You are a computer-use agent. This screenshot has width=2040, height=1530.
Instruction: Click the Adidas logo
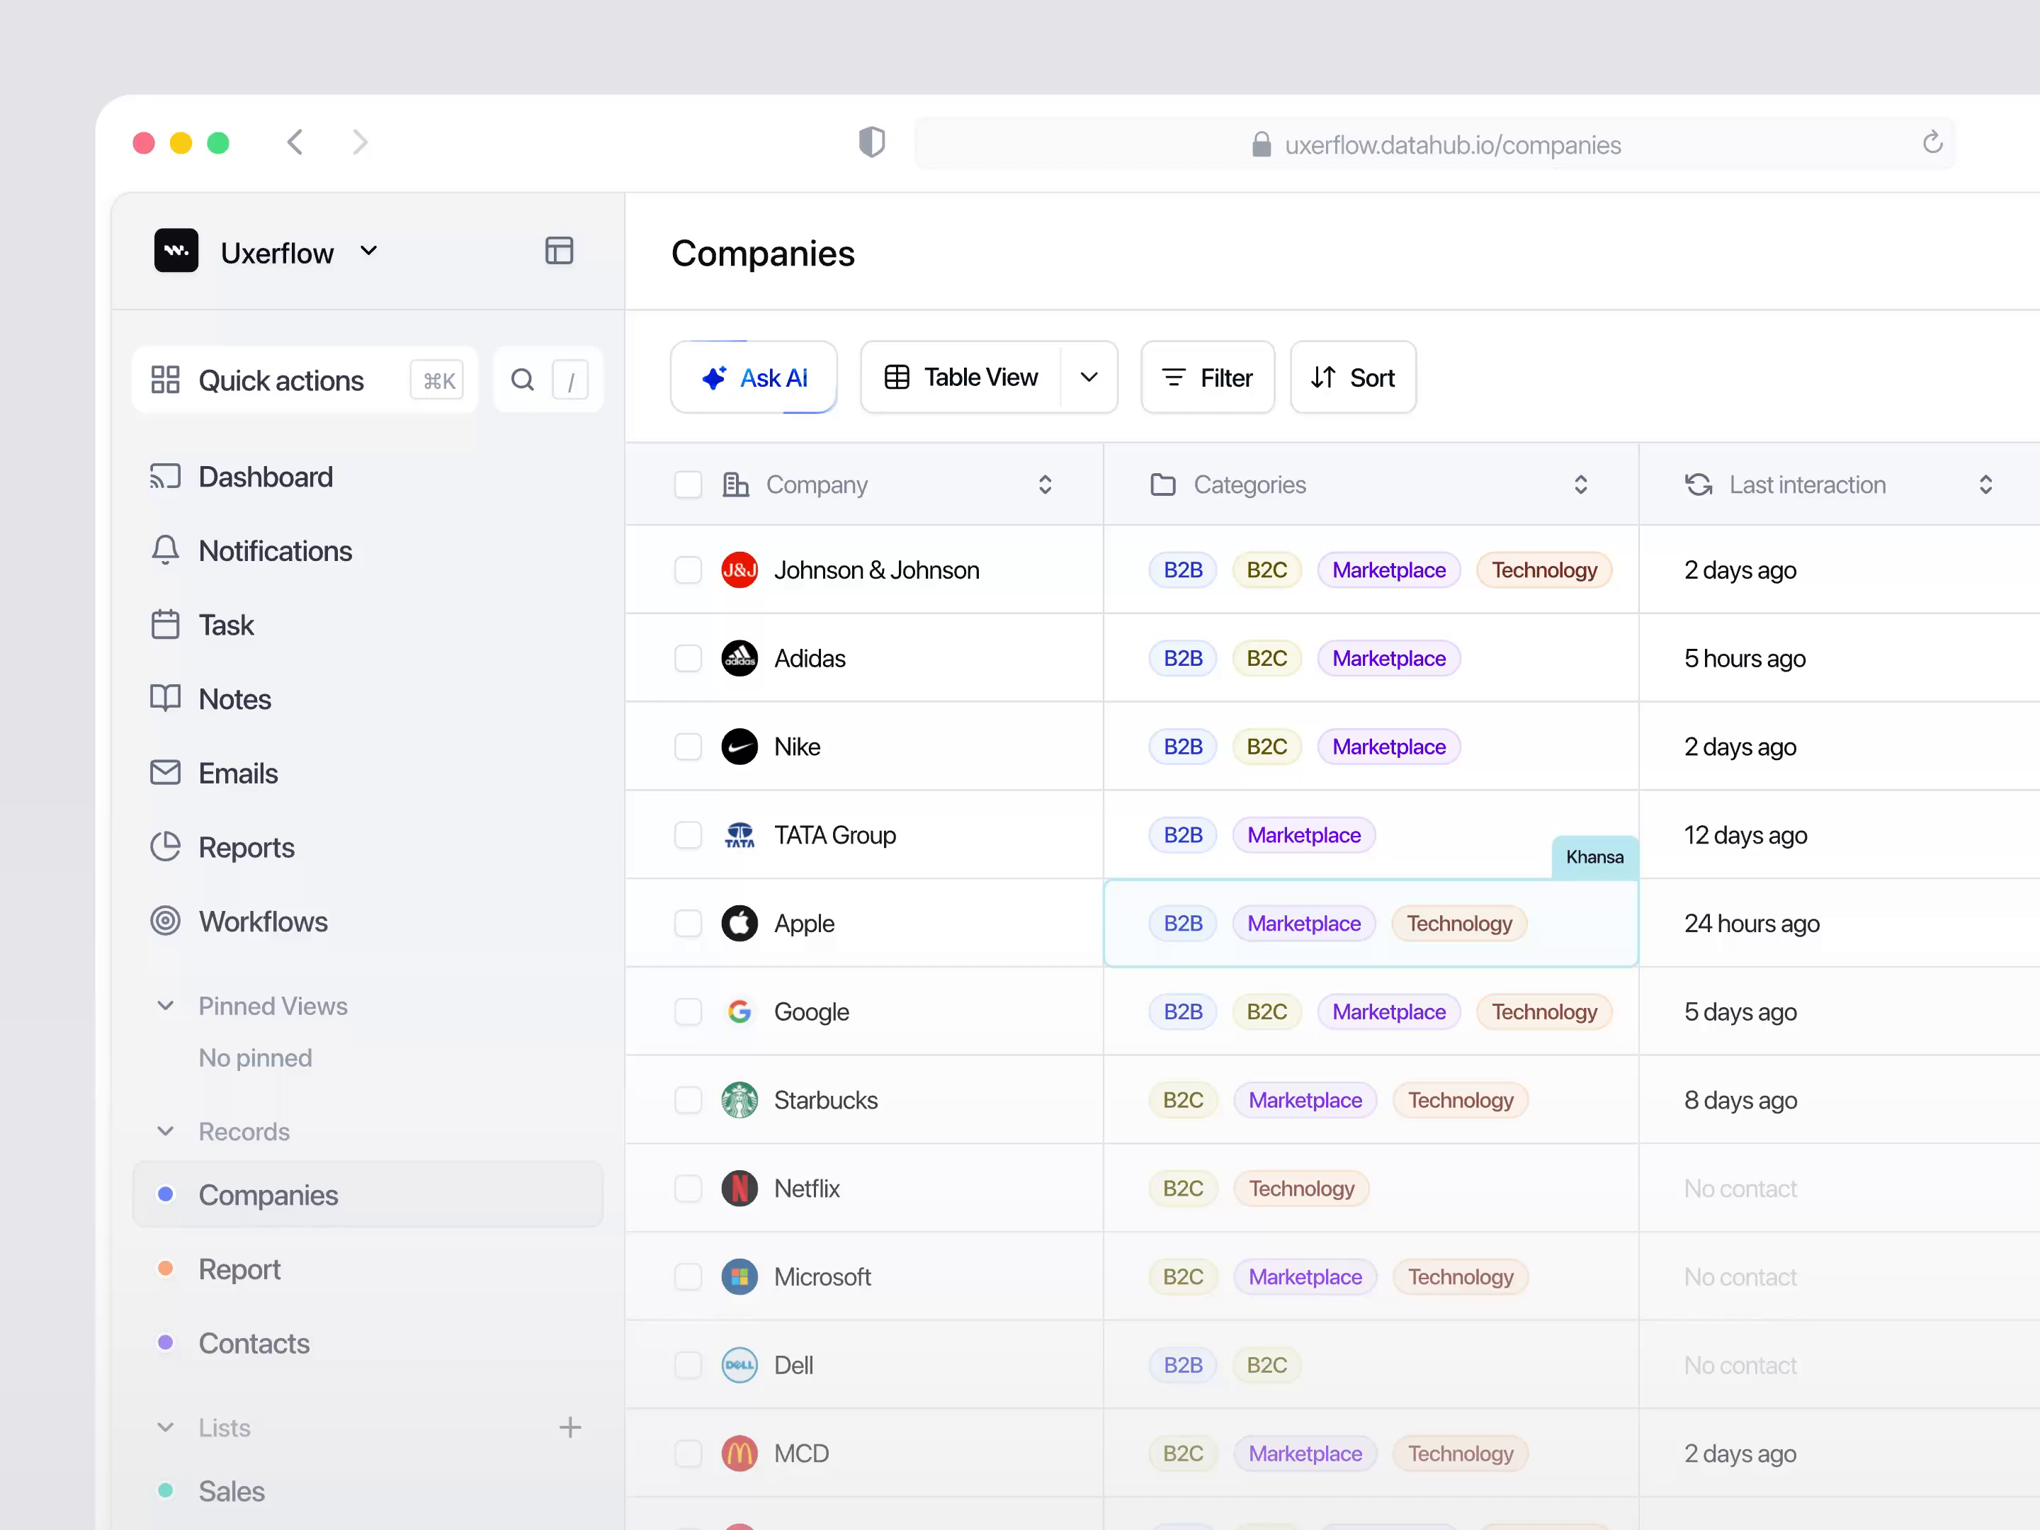coord(739,659)
